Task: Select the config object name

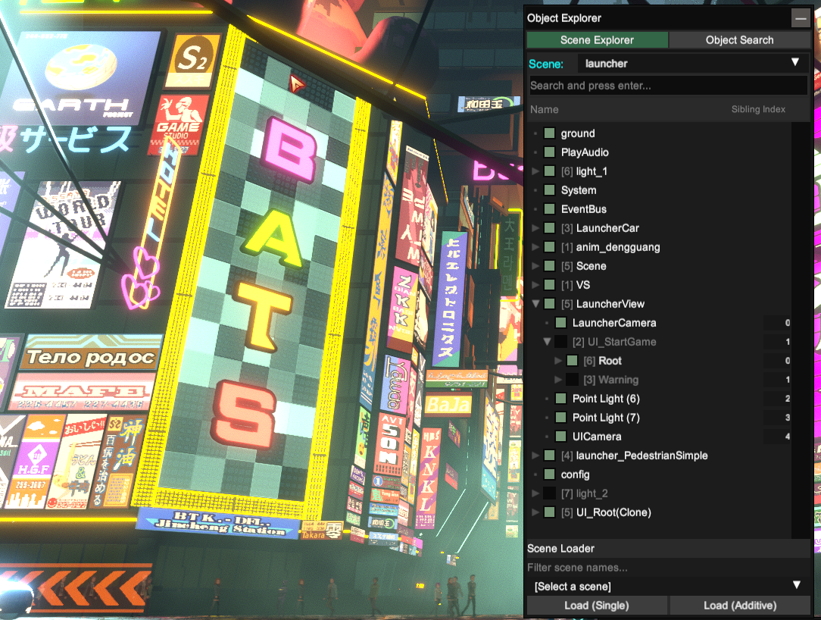Action: click(x=575, y=474)
